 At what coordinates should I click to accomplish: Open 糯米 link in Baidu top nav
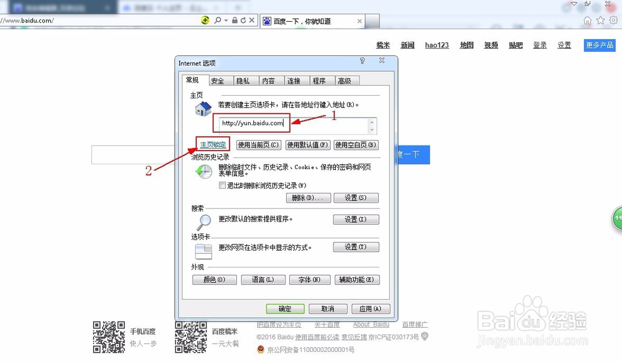[x=383, y=45]
